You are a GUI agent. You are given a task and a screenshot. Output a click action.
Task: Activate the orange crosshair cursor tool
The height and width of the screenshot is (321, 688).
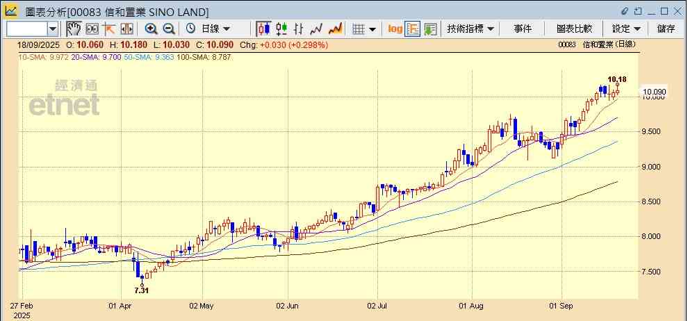(109, 29)
